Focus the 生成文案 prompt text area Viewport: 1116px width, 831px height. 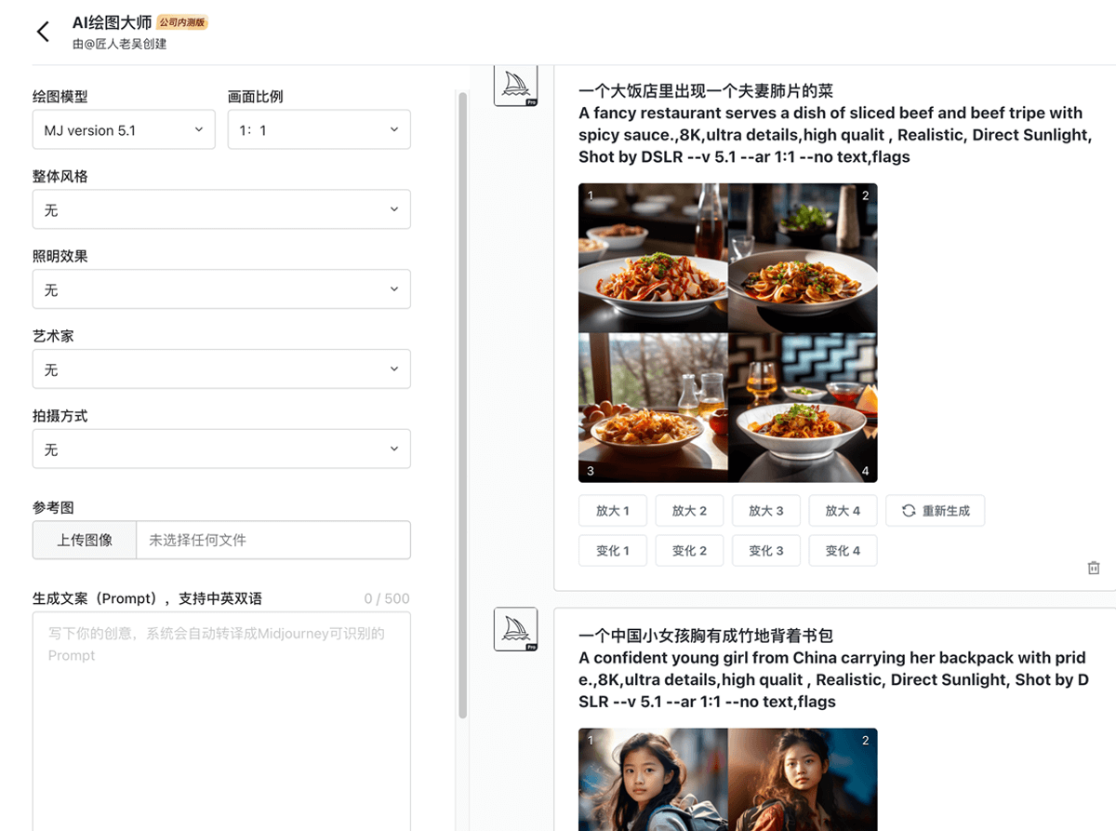pos(221,721)
